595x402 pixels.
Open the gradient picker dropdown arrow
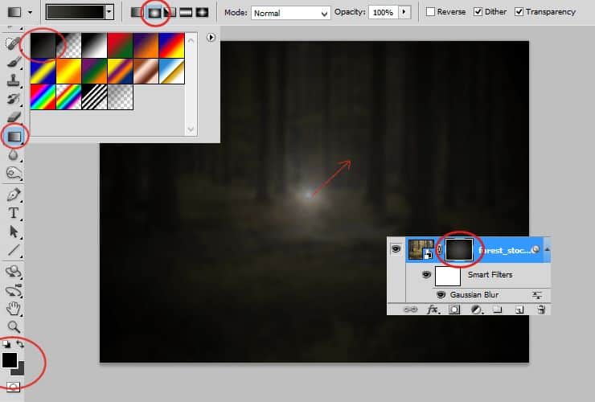(x=109, y=12)
